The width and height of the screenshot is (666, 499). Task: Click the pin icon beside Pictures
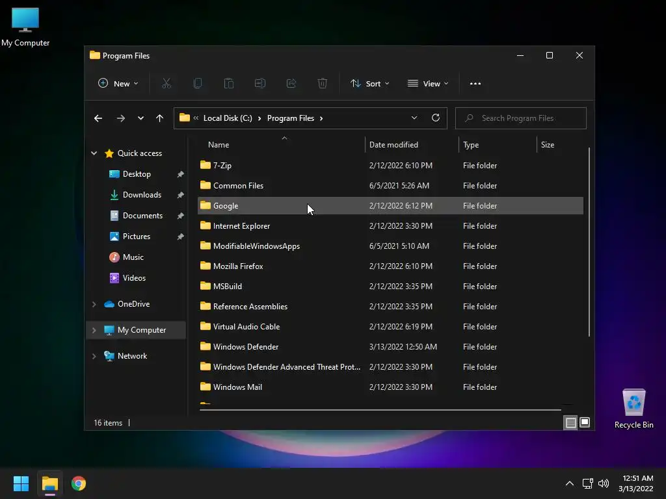181,237
